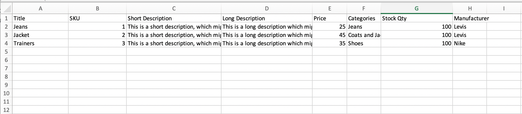Click the Stock Qty header cell
Image resolution: width=522 pixels, height=114 pixels.
point(416,18)
